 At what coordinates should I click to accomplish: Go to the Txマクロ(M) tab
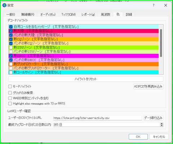coord(69,14)
